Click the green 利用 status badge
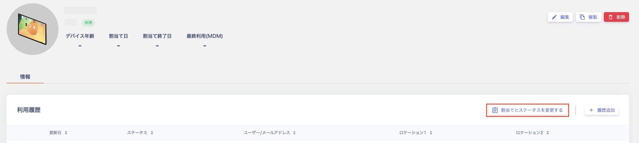The height and width of the screenshot is (143, 639). point(88,23)
